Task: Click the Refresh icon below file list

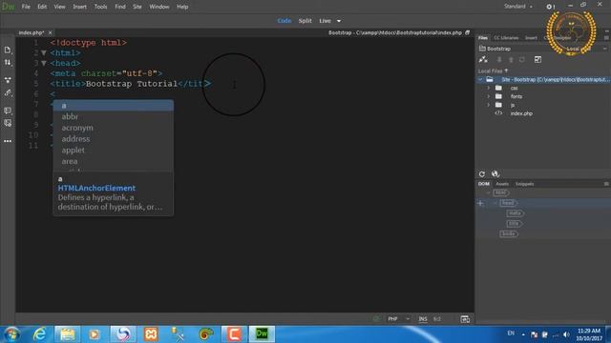Action: coord(482,173)
